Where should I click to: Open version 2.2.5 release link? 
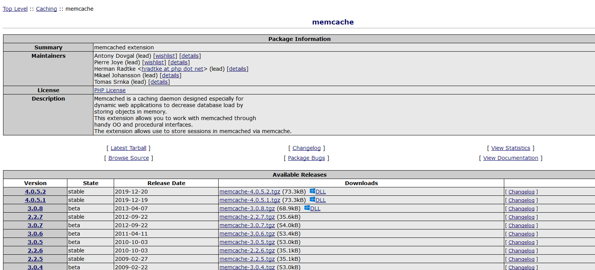tap(35, 259)
